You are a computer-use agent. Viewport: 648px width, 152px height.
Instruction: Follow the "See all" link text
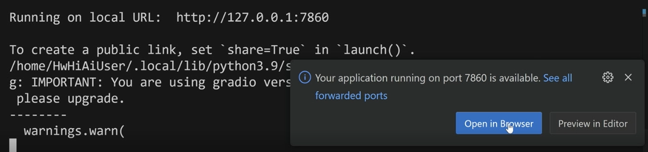(x=557, y=78)
